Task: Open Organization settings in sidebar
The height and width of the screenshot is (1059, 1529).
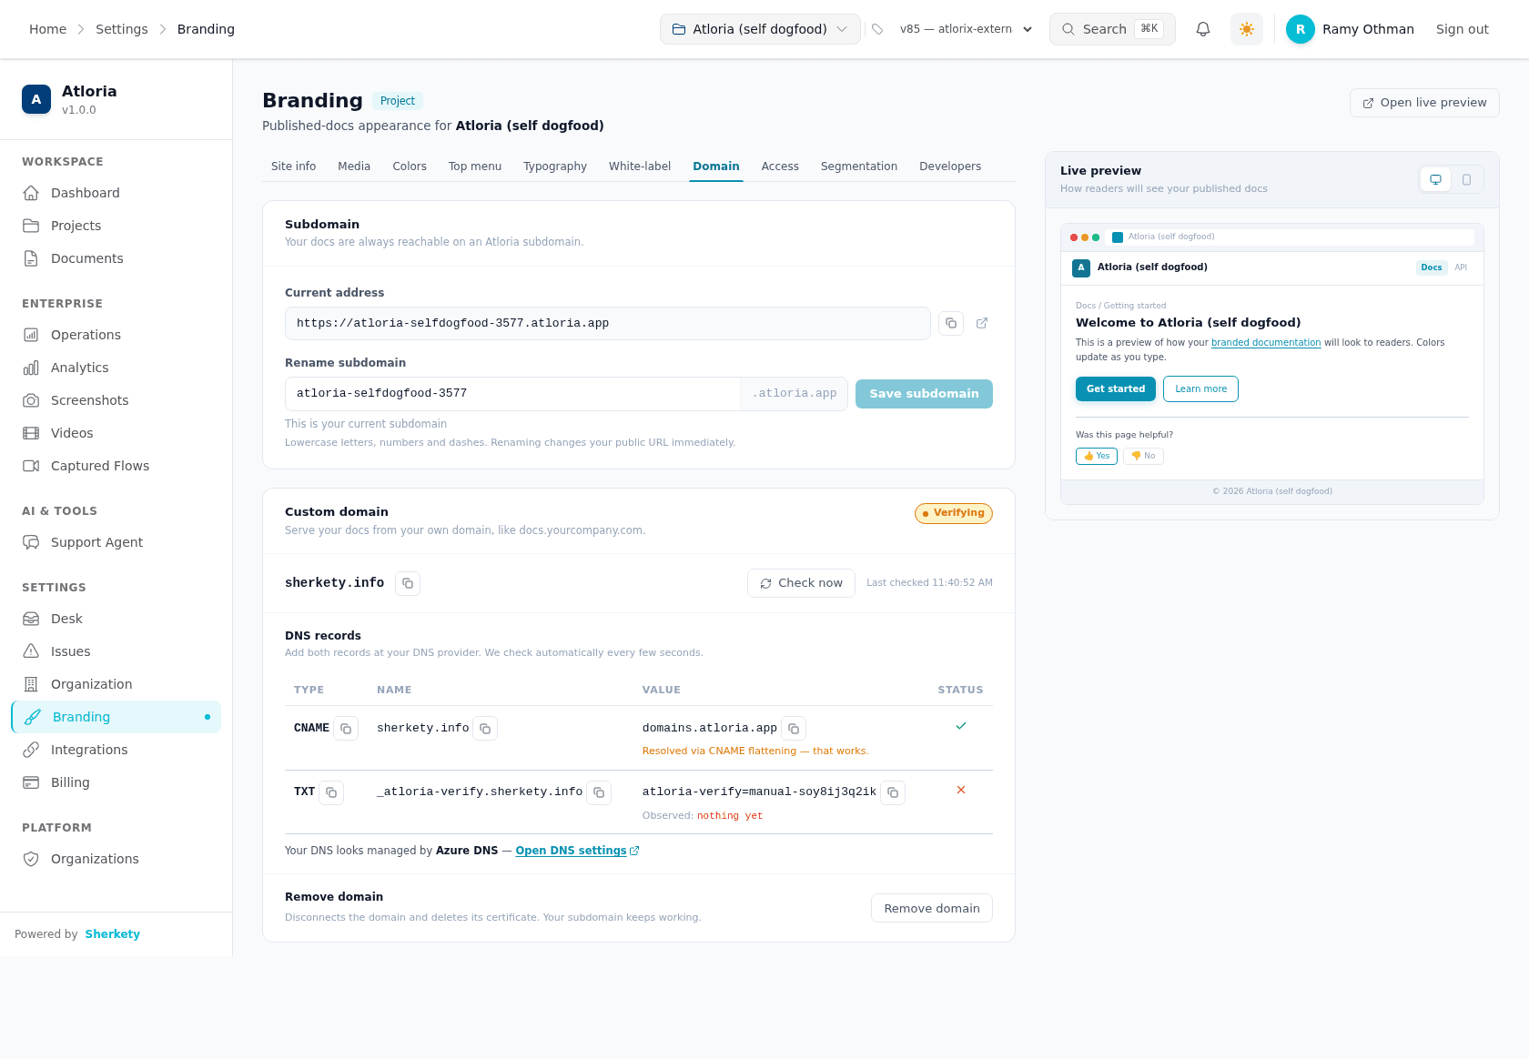Action: coord(116,684)
